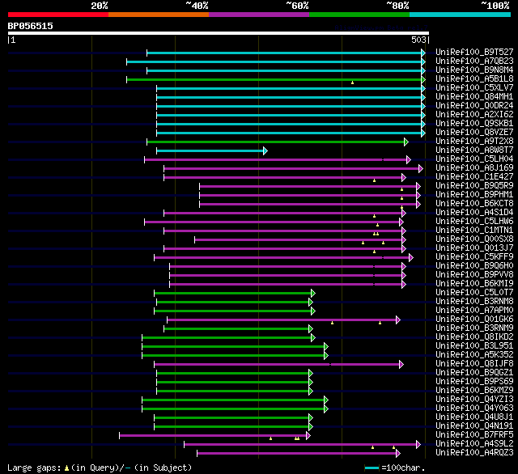Select the UniRef100_C5LH04 label
This screenshot has height=474, width=518.
pos(474,159)
